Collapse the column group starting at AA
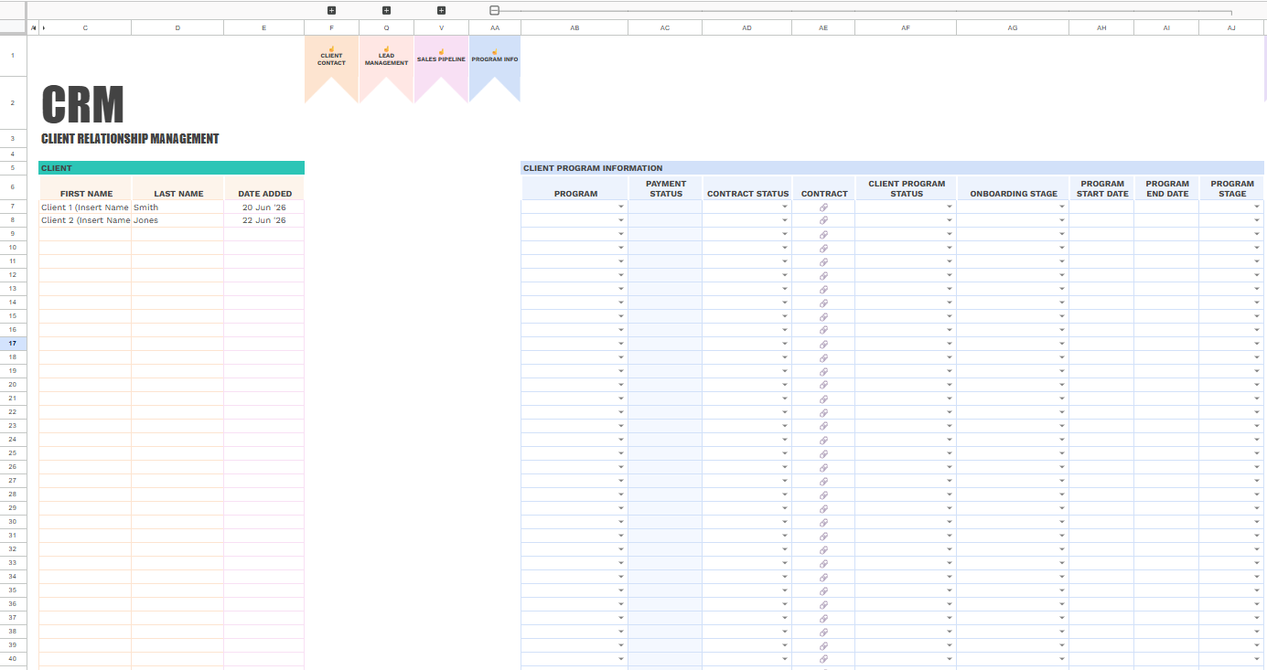Screen dimensions: 1267x670 [494, 10]
